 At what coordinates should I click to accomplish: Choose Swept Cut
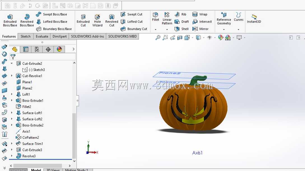click(x=131, y=14)
